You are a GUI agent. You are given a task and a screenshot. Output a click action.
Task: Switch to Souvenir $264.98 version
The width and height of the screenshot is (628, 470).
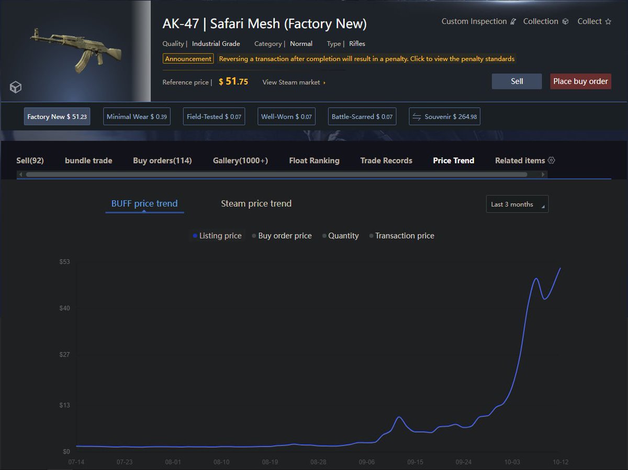coord(444,117)
